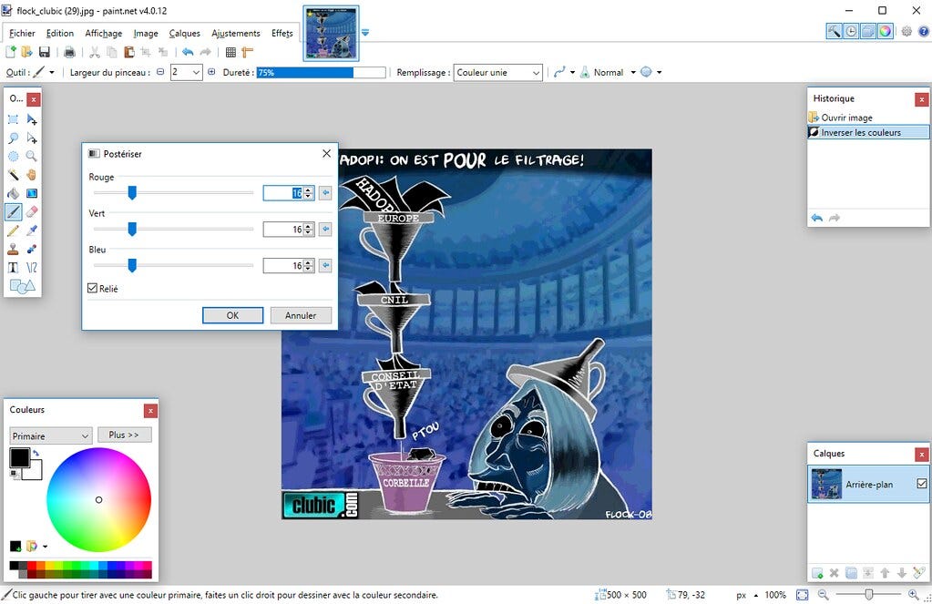Click the Vert slider handle
This screenshot has height=604, width=932.
[x=132, y=229]
